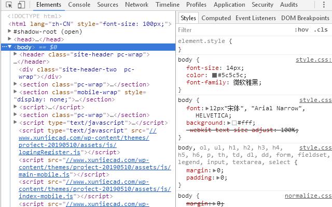Image resolution: width=332 pixels, height=207 pixels.
Task: Open the Application panel tab
Action: 229,5
